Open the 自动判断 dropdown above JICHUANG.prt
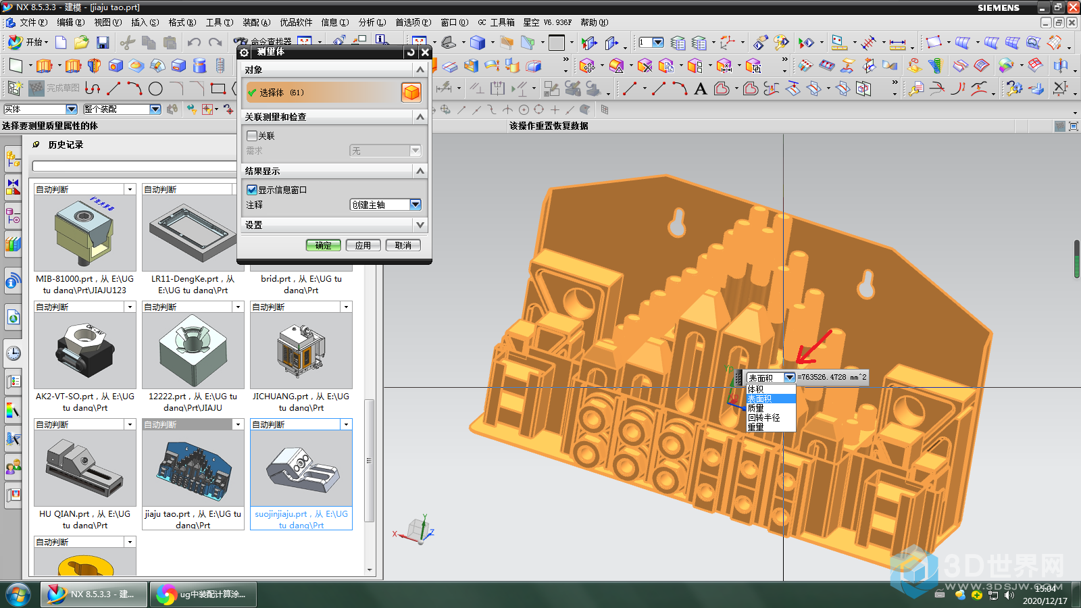 pos(346,307)
